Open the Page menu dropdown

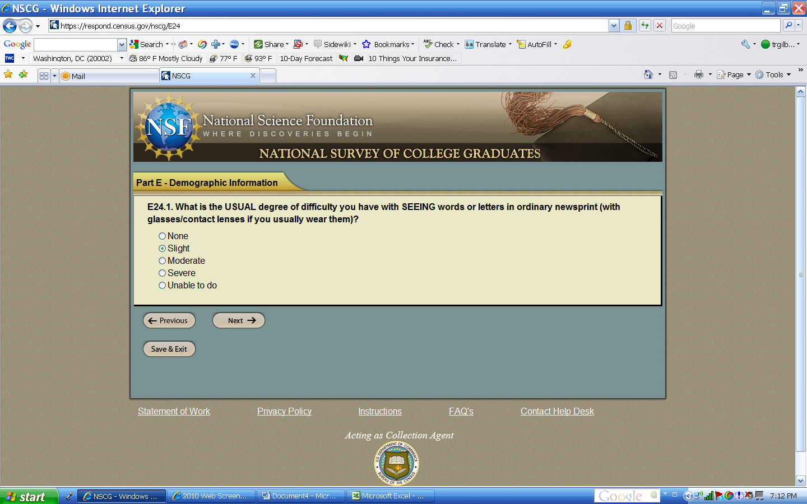coord(735,74)
